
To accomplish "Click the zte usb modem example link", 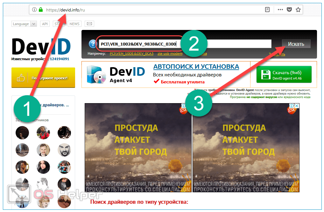I will (x=170, y=53).
